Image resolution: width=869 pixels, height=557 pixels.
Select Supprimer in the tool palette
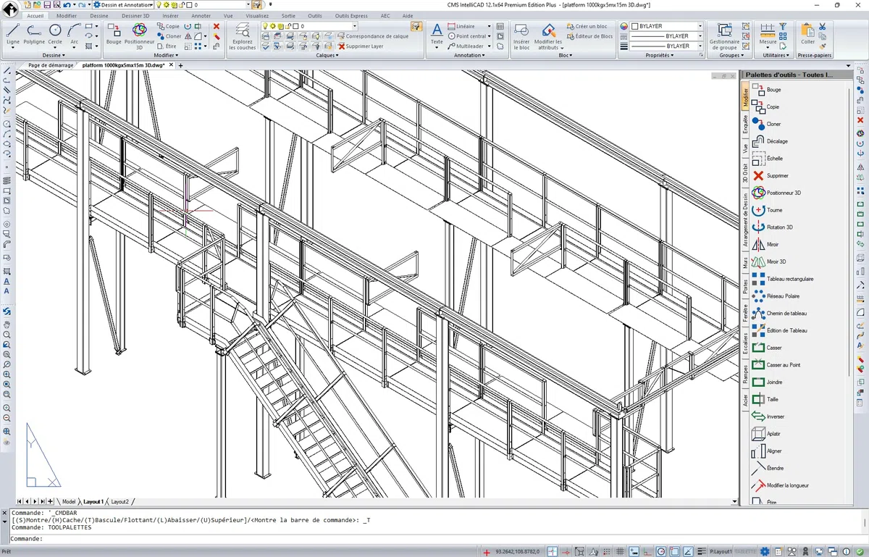[x=771, y=175]
